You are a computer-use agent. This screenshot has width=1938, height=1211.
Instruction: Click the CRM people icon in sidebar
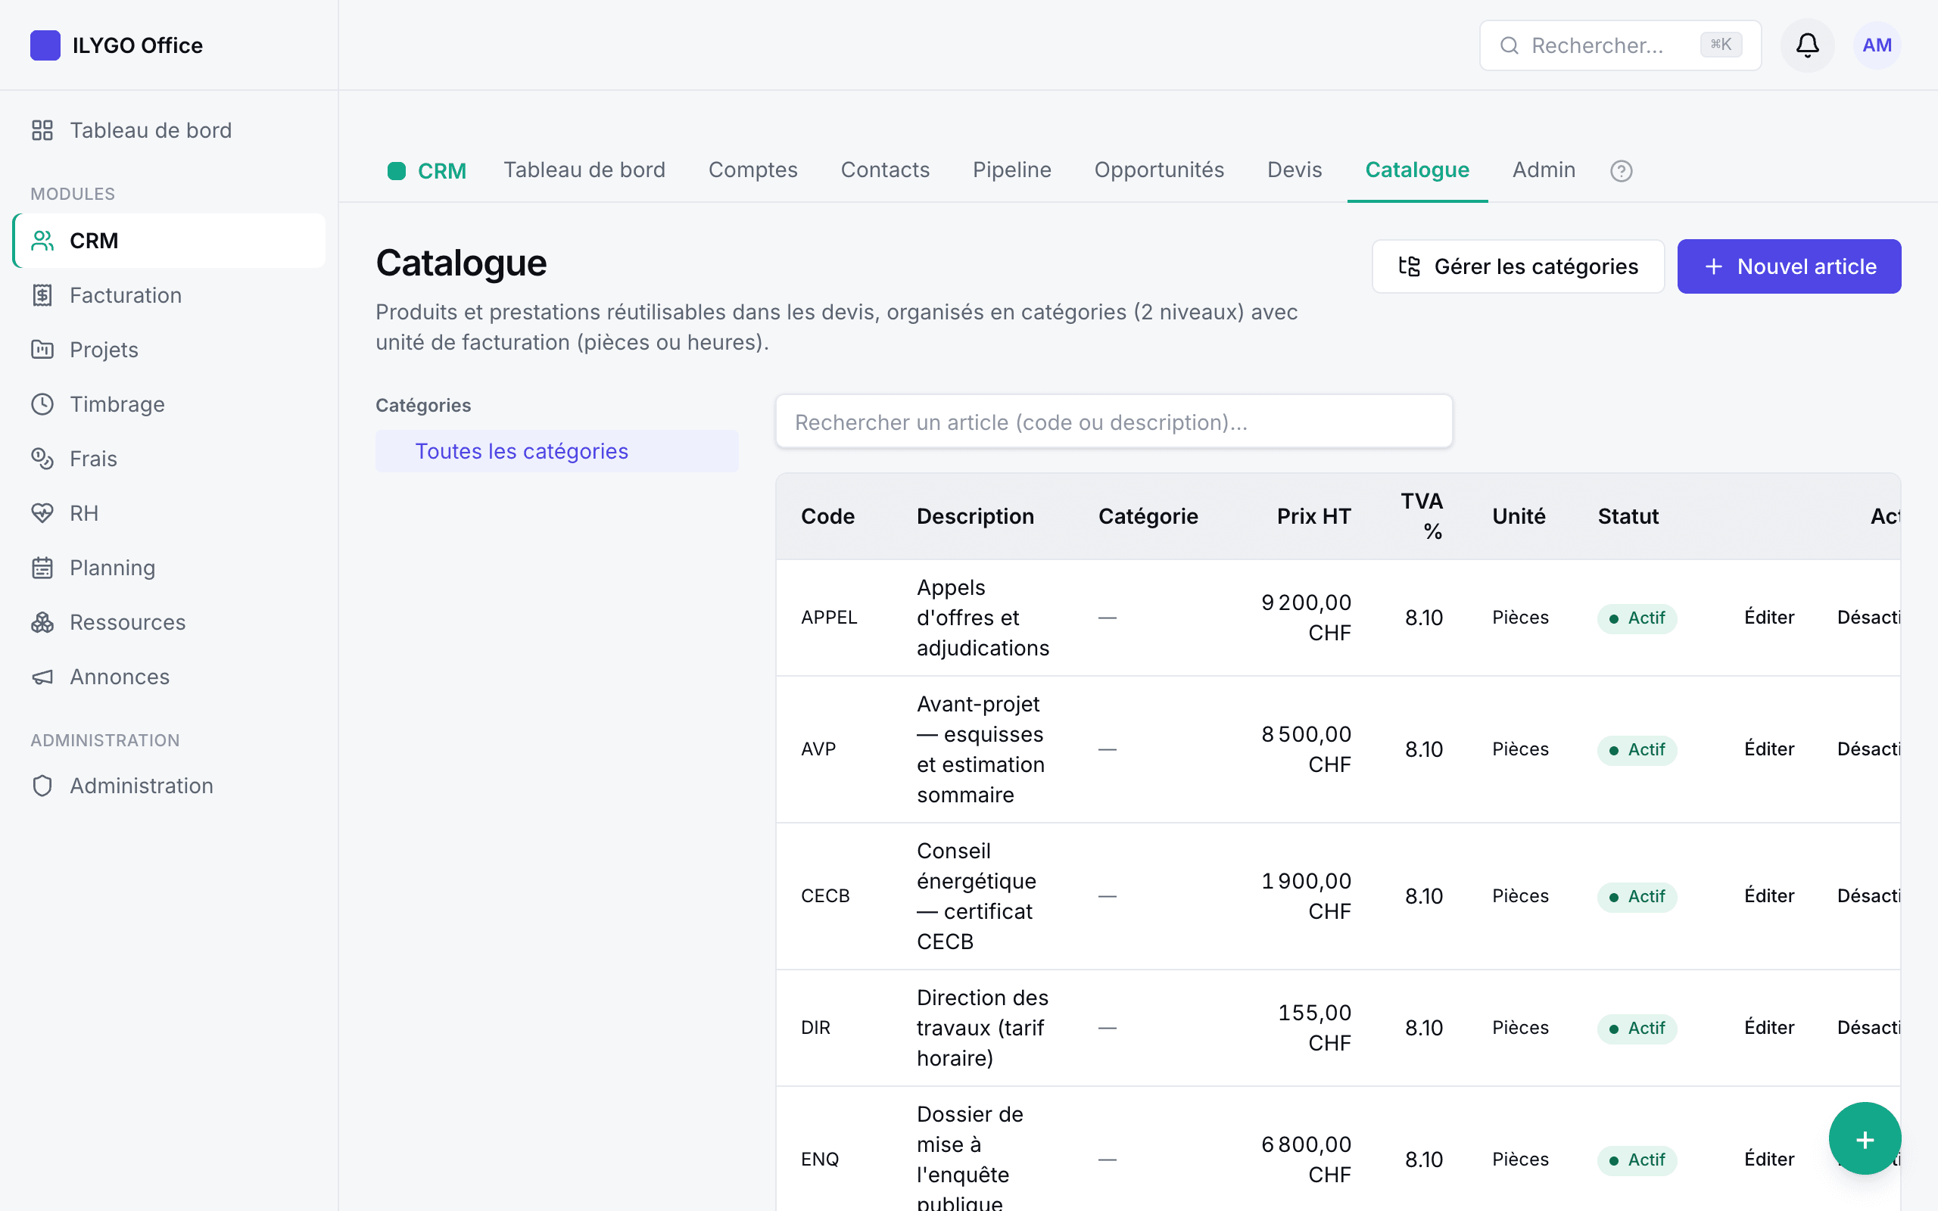tap(42, 240)
